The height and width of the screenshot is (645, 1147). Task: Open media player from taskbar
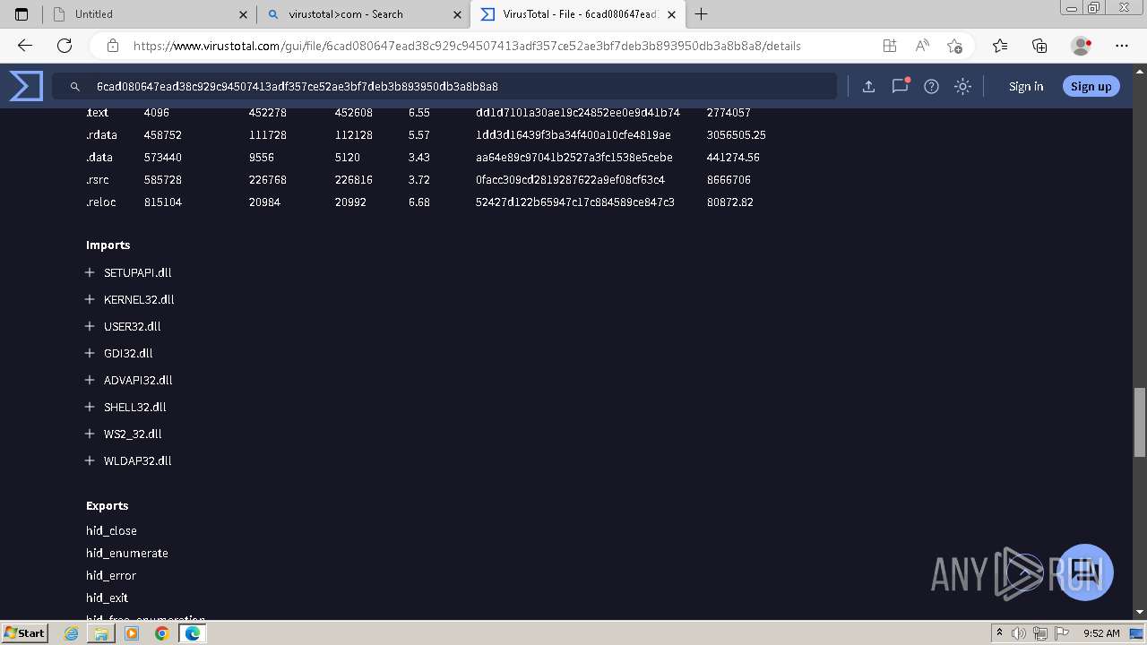point(132,633)
